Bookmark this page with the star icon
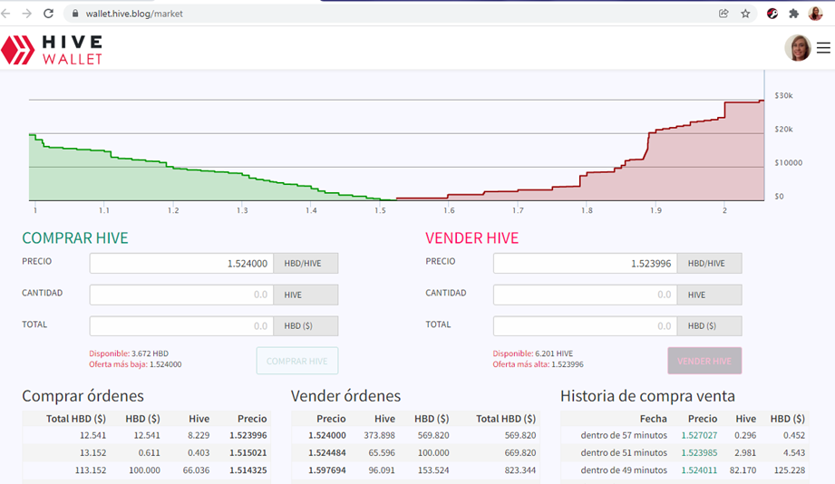This screenshot has height=484, width=835. (745, 14)
